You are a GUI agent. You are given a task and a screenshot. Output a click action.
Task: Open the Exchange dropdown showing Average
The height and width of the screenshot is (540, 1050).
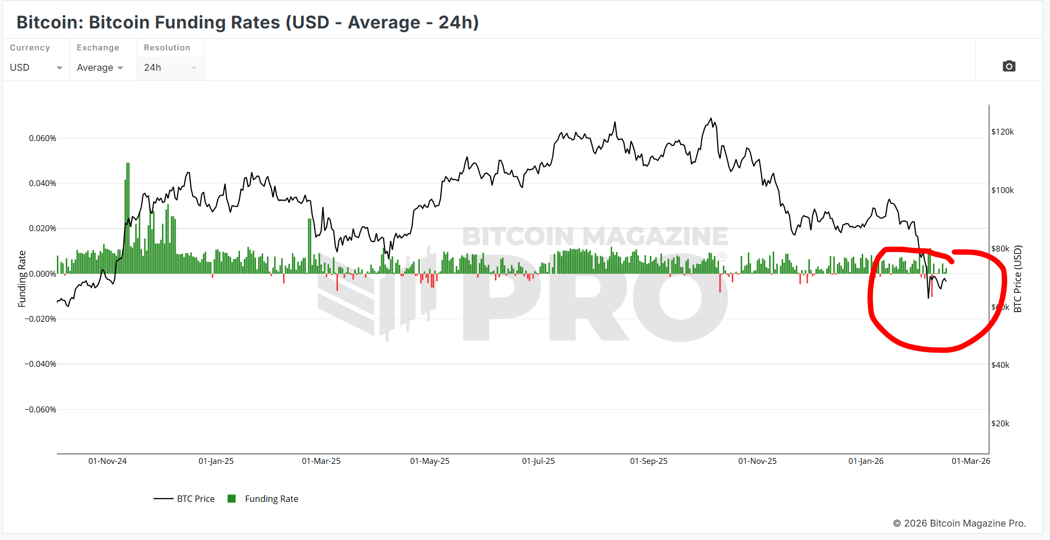(x=100, y=68)
